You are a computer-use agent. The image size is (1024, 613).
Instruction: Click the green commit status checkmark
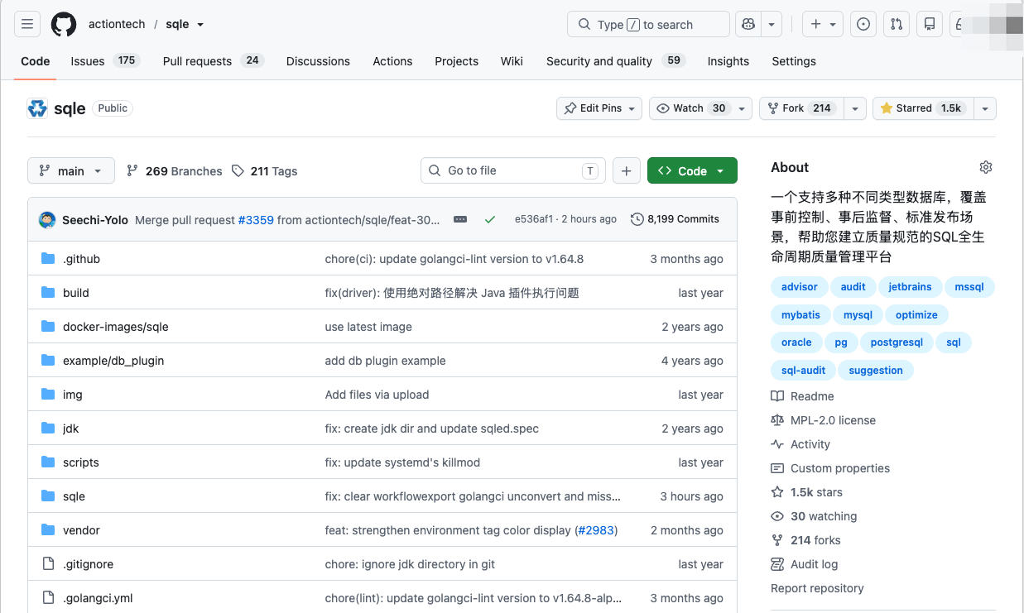(x=490, y=219)
